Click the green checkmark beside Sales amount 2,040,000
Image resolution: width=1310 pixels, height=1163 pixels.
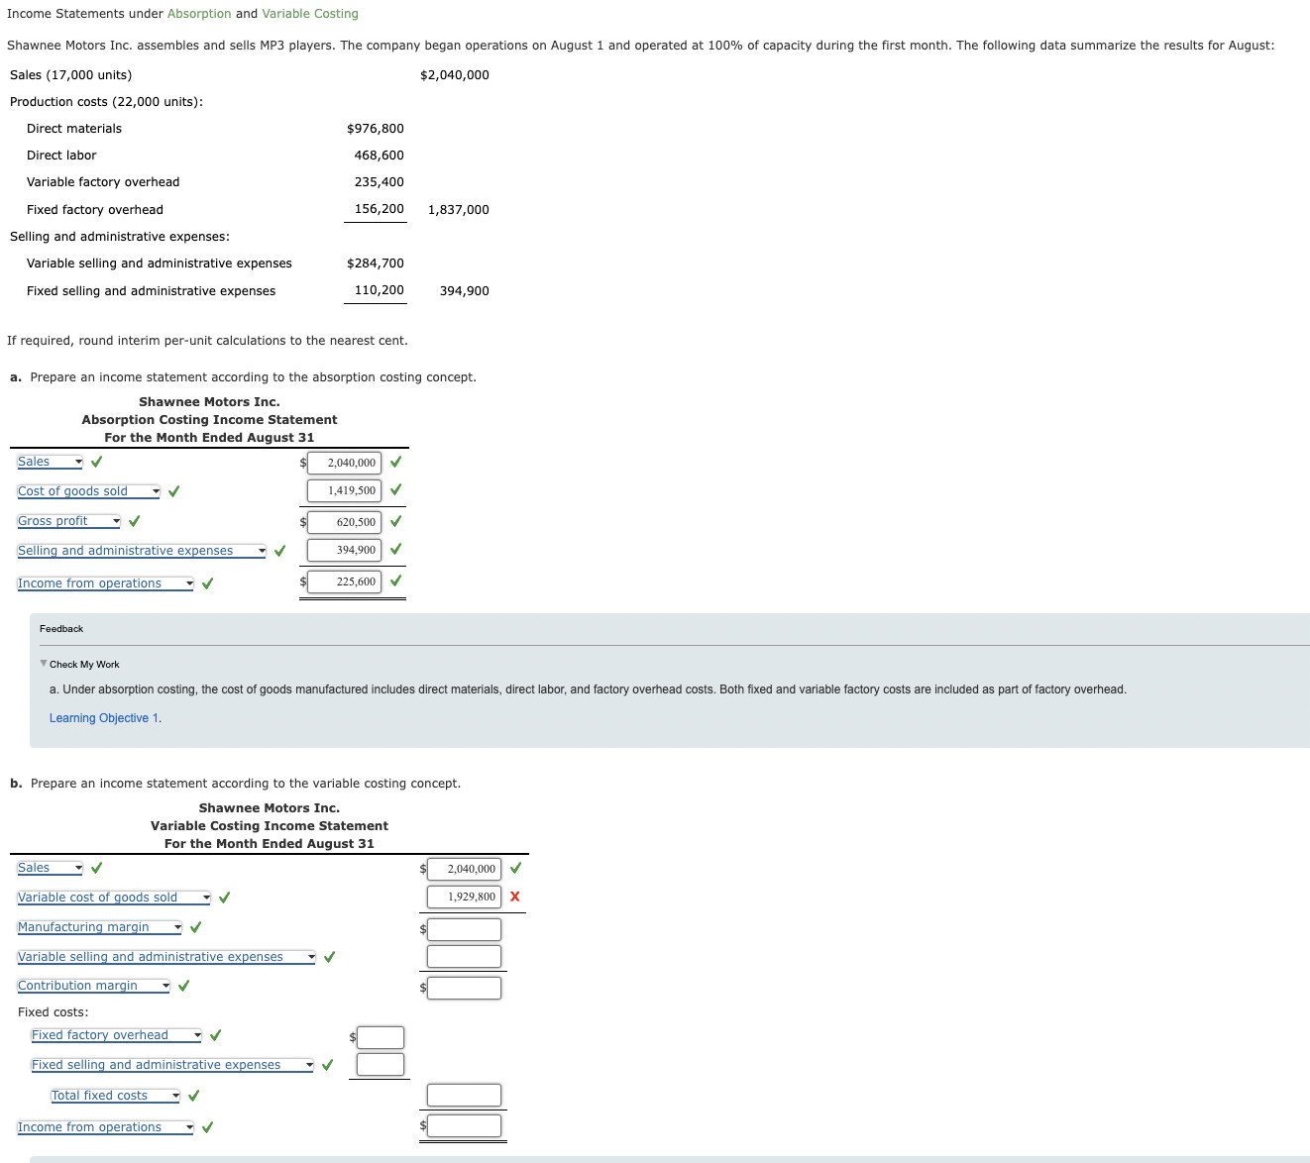point(395,462)
